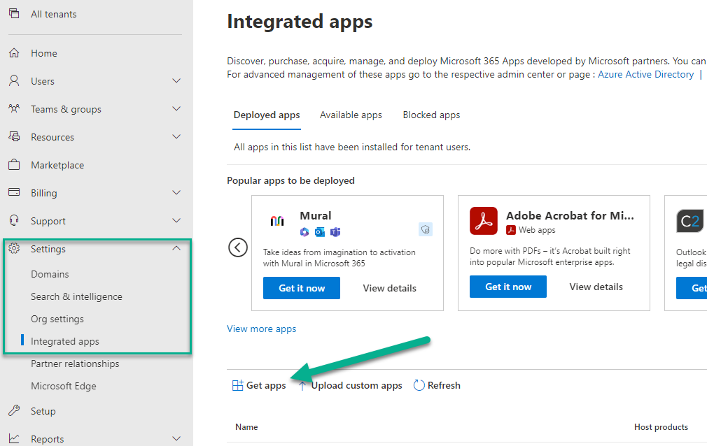Click the Support headset icon
This screenshot has width=707, height=446.
[x=14, y=220]
